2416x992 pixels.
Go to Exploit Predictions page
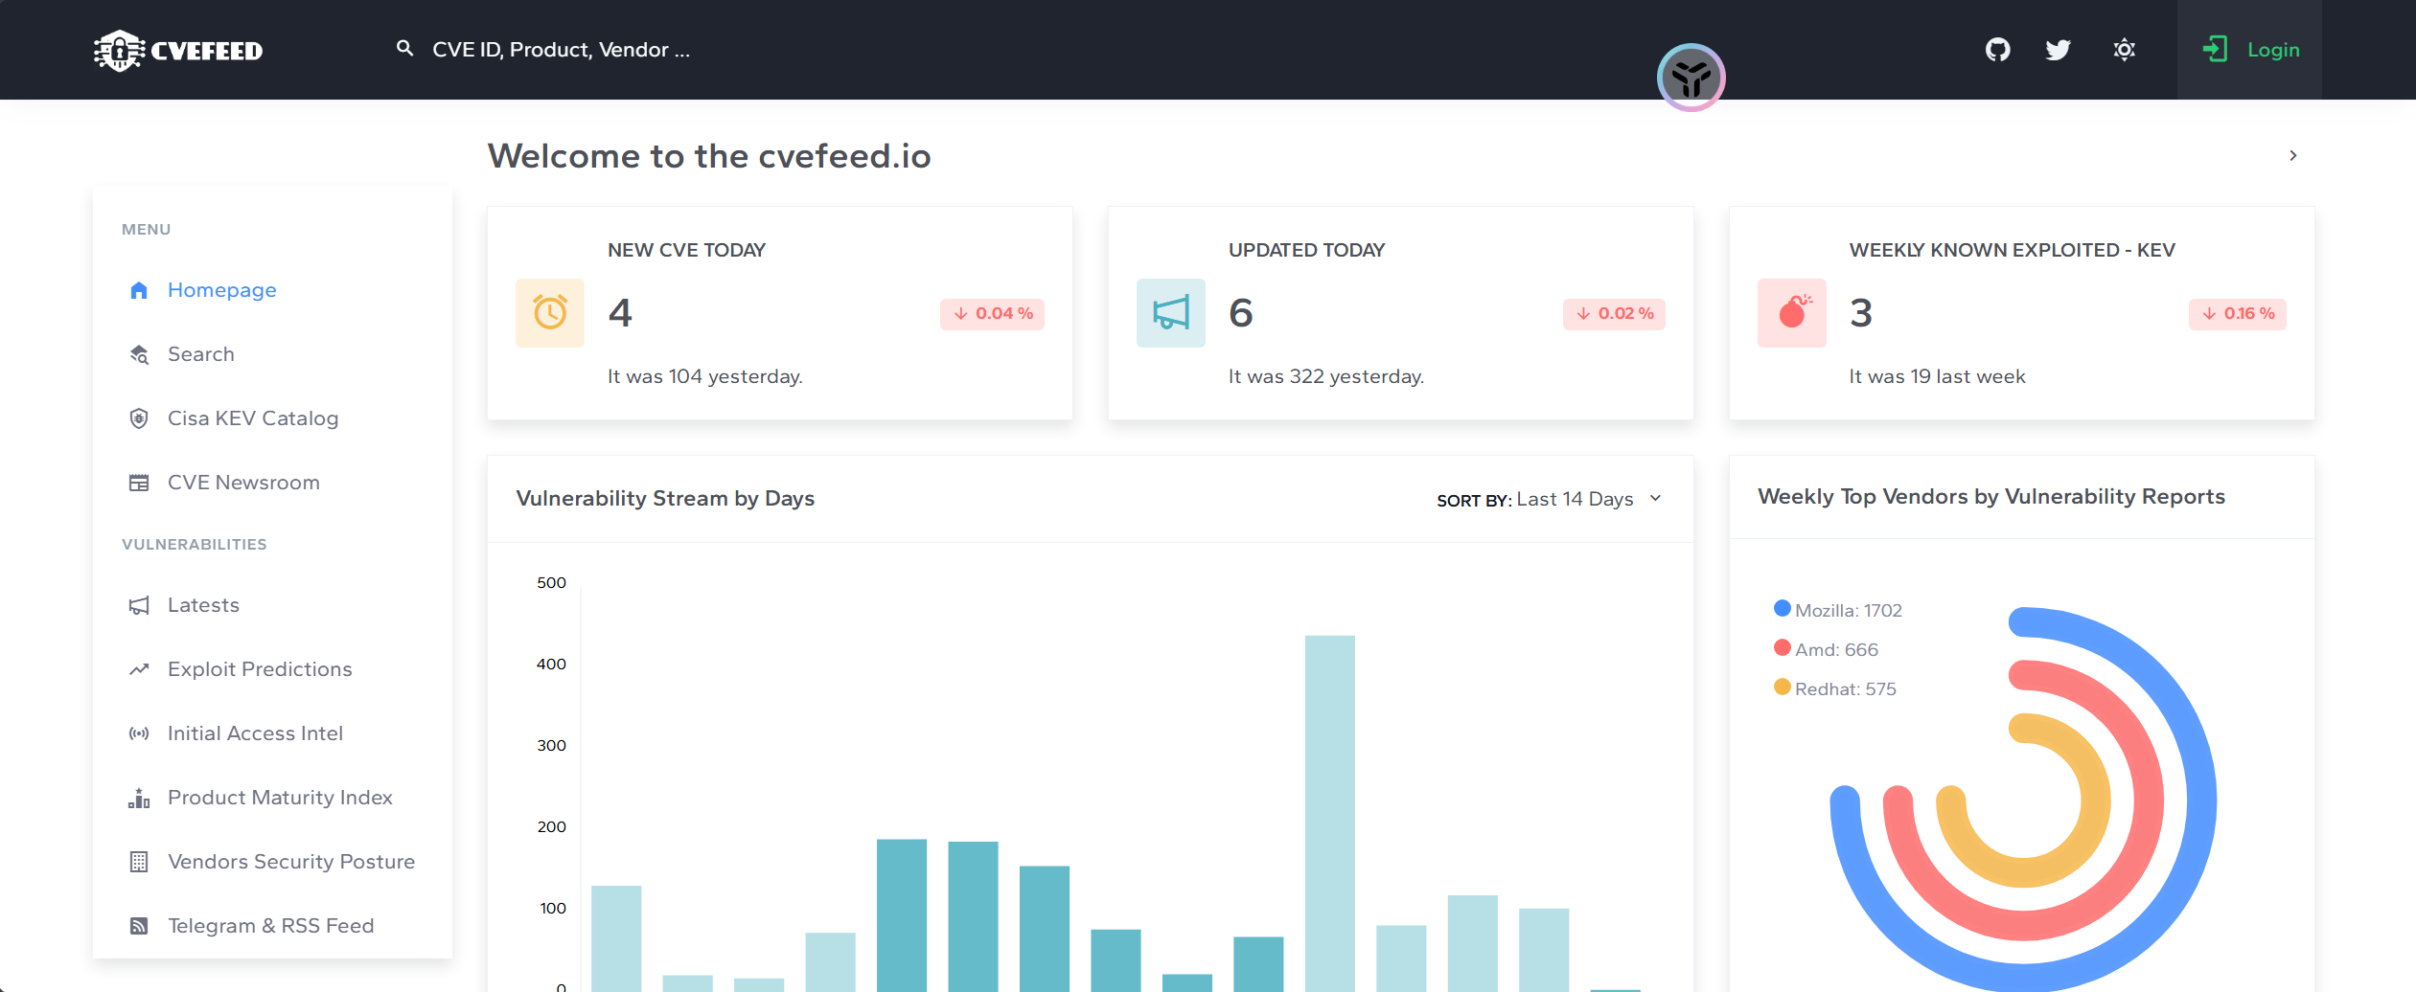[x=259, y=669]
